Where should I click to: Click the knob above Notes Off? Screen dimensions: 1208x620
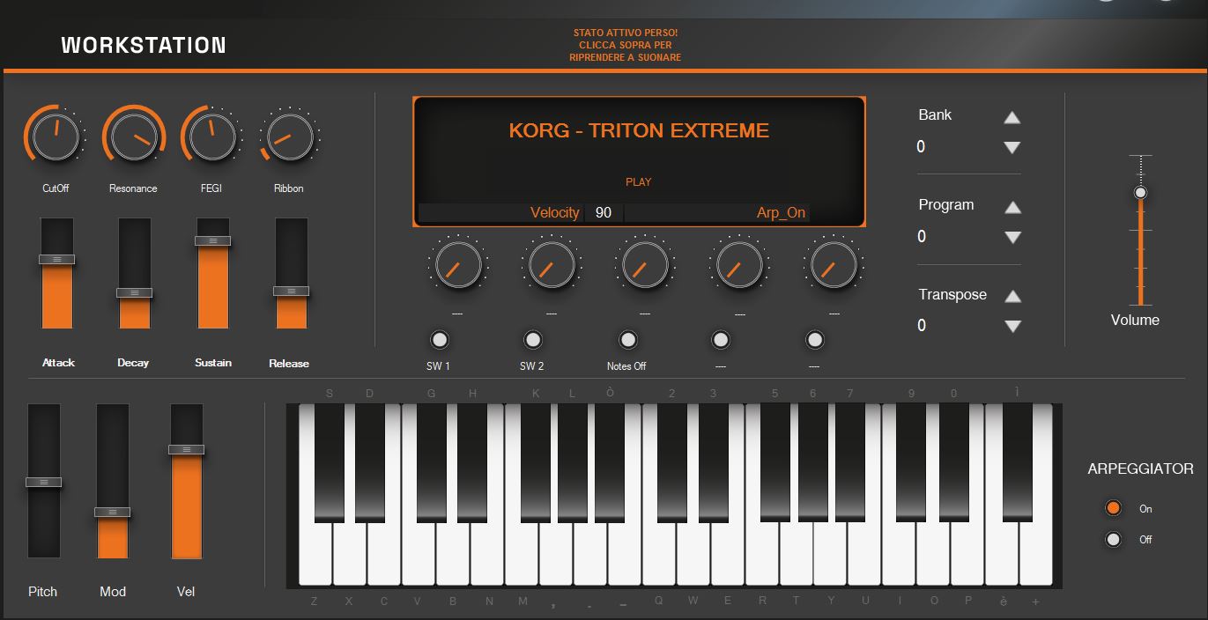646,265
